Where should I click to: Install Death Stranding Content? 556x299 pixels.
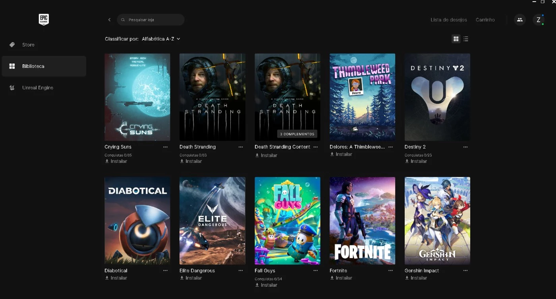pyautogui.click(x=266, y=155)
